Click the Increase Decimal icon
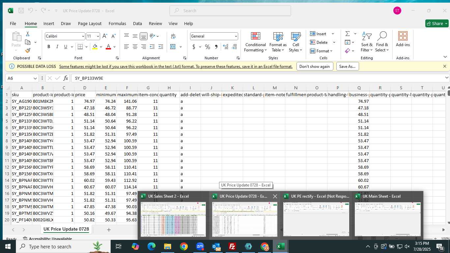Image resolution: width=450 pixels, height=253 pixels. pyautogui.click(x=226, y=47)
